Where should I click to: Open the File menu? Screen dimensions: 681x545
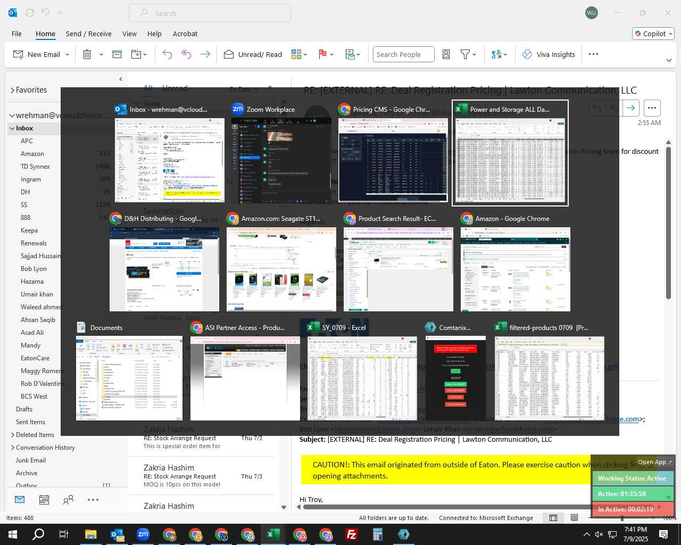pos(16,34)
